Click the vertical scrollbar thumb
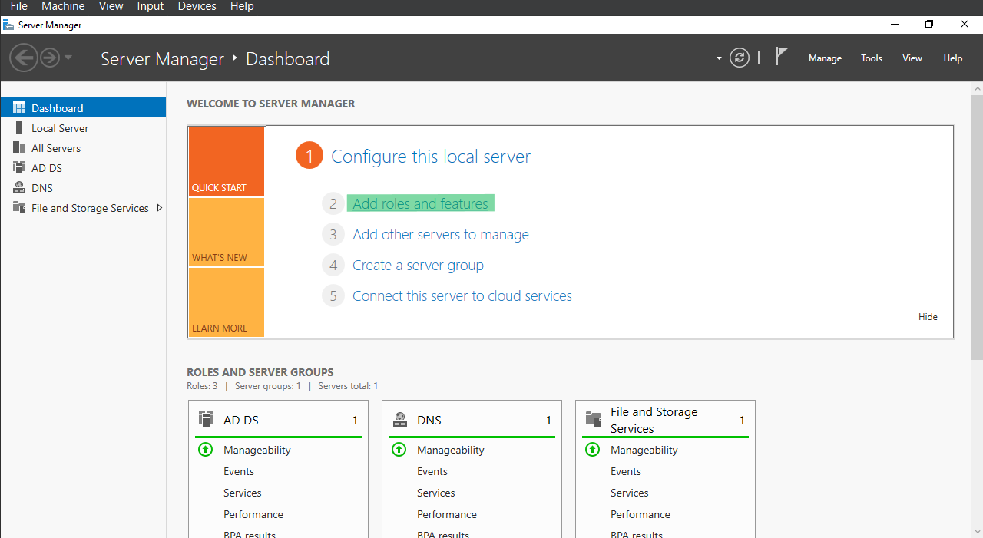Screen dimensions: 983x538 976,228
